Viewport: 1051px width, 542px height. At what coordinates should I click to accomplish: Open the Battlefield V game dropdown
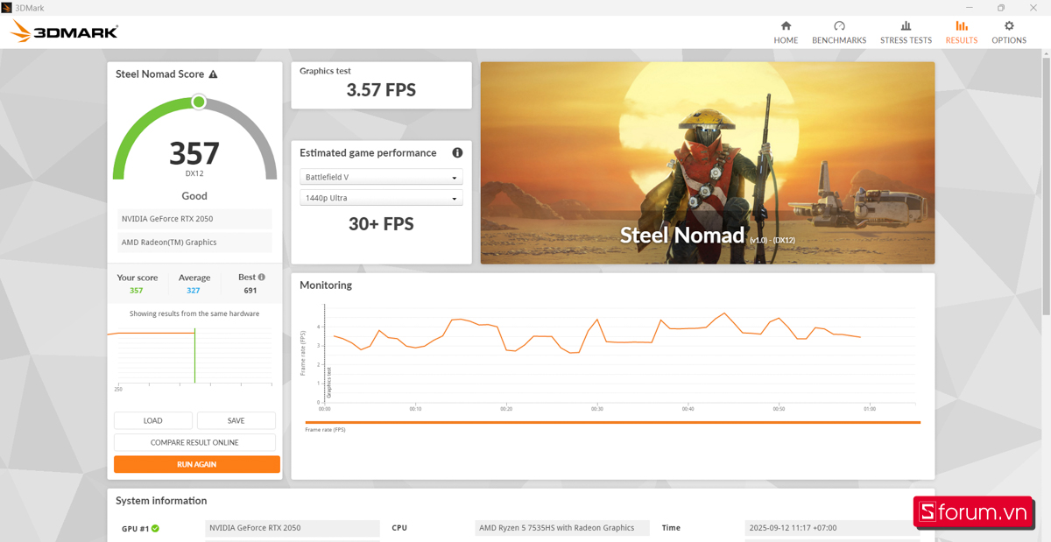381,177
